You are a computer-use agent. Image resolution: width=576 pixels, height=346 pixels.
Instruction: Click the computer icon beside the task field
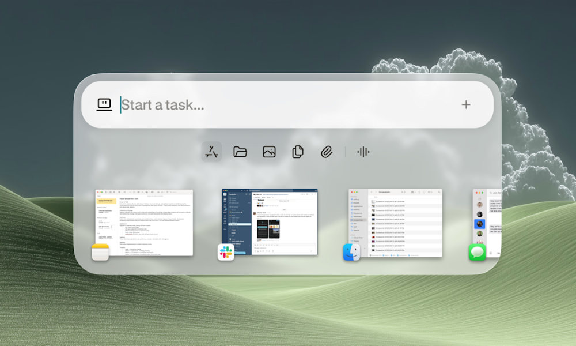[104, 104]
